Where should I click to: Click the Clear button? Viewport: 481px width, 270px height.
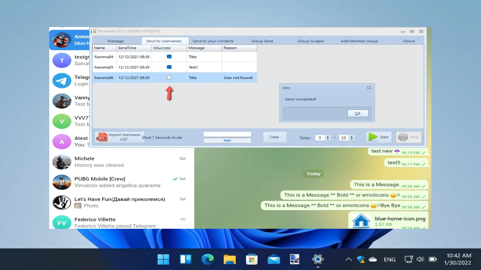coord(275,137)
